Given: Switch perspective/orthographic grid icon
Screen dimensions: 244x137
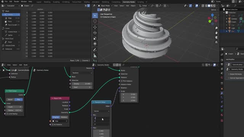Looking at the screenshot, I should pyautogui.click(x=216, y=42).
